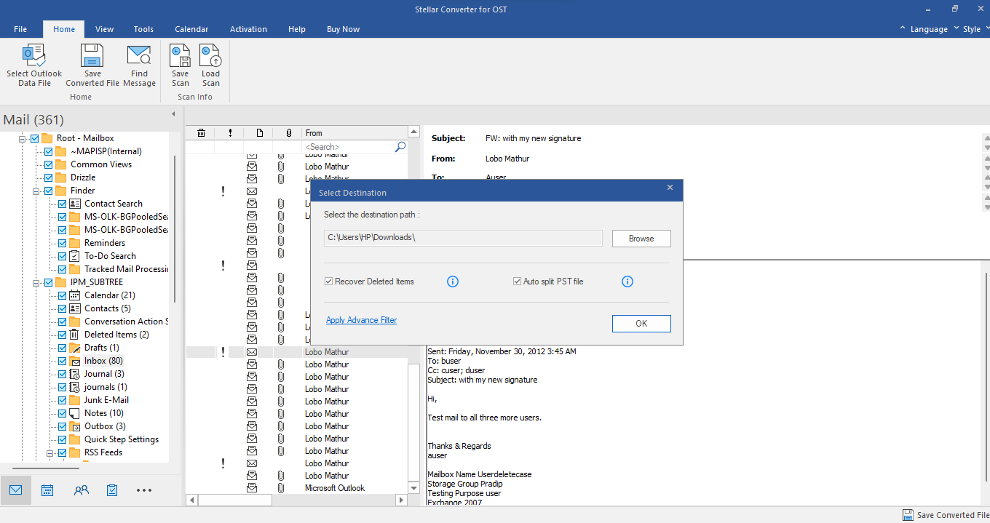Toggle the Auto split PST file checkbox
Viewport: 990px width, 523px height.
518,282
